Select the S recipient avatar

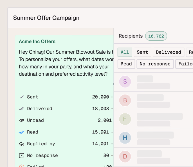(x=125, y=82)
